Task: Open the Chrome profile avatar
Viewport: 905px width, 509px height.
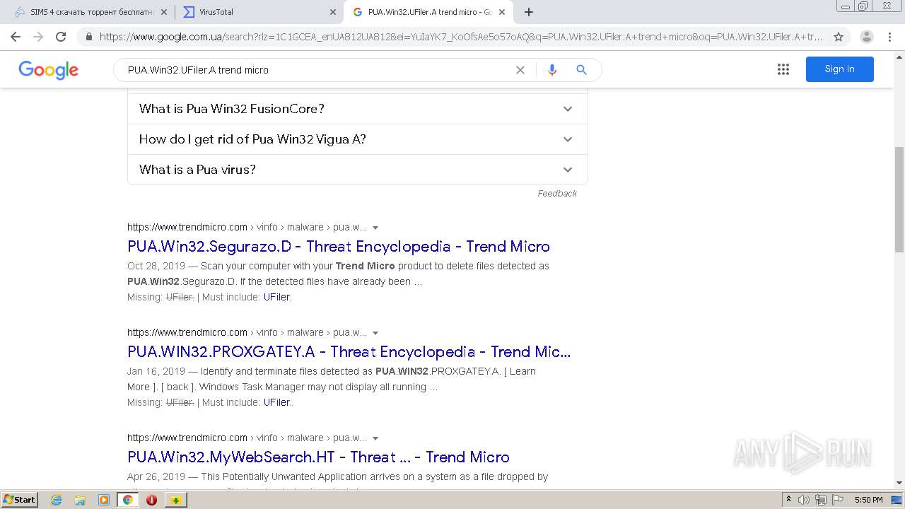Action: (x=867, y=37)
